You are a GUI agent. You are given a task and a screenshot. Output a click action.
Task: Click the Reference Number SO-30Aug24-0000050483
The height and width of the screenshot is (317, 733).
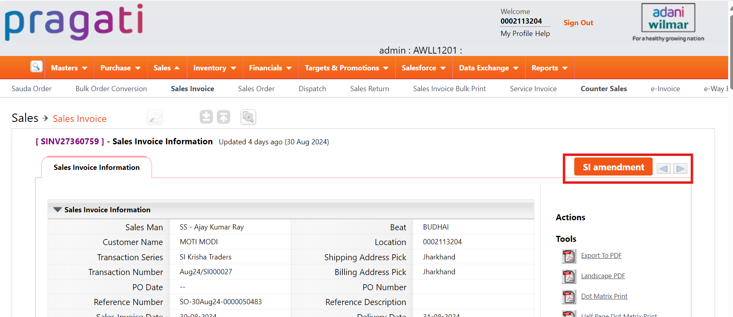[x=221, y=302]
